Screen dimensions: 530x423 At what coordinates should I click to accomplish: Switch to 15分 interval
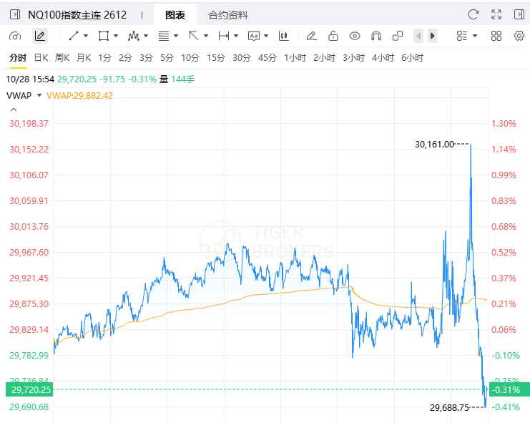216,58
